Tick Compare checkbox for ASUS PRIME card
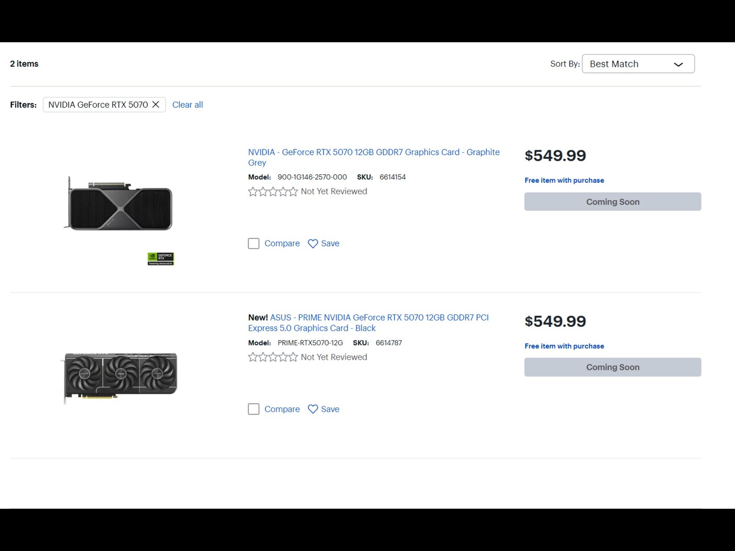This screenshot has height=551, width=735. coord(254,409)
